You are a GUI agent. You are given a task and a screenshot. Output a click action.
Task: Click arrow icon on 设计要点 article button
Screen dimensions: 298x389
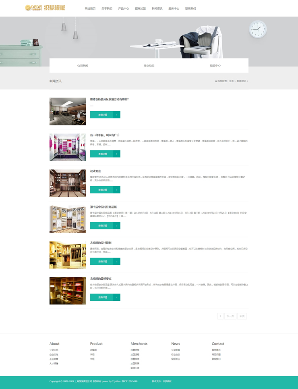point(117,189)
